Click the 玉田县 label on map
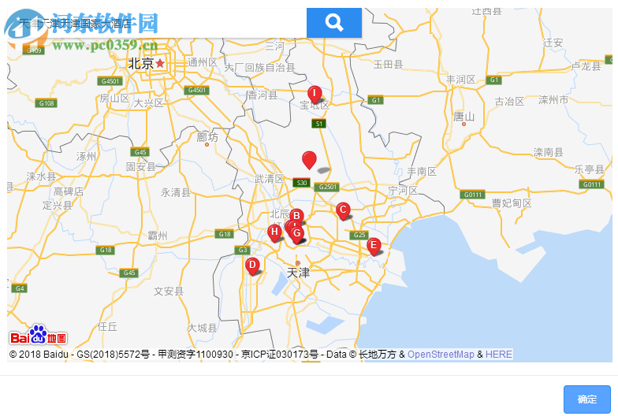 [388, 65]
